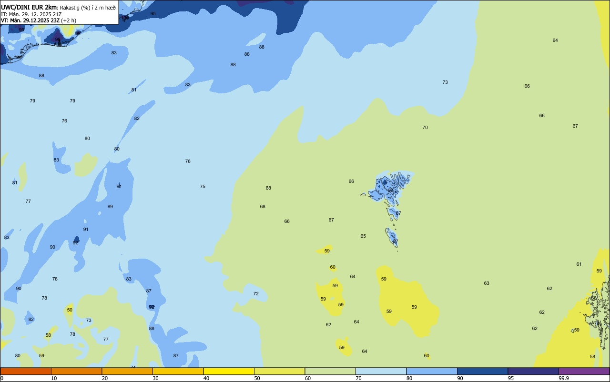
Task: Pick the pale yellow 50–60 legend segment
Action: [x=279, y=371]
